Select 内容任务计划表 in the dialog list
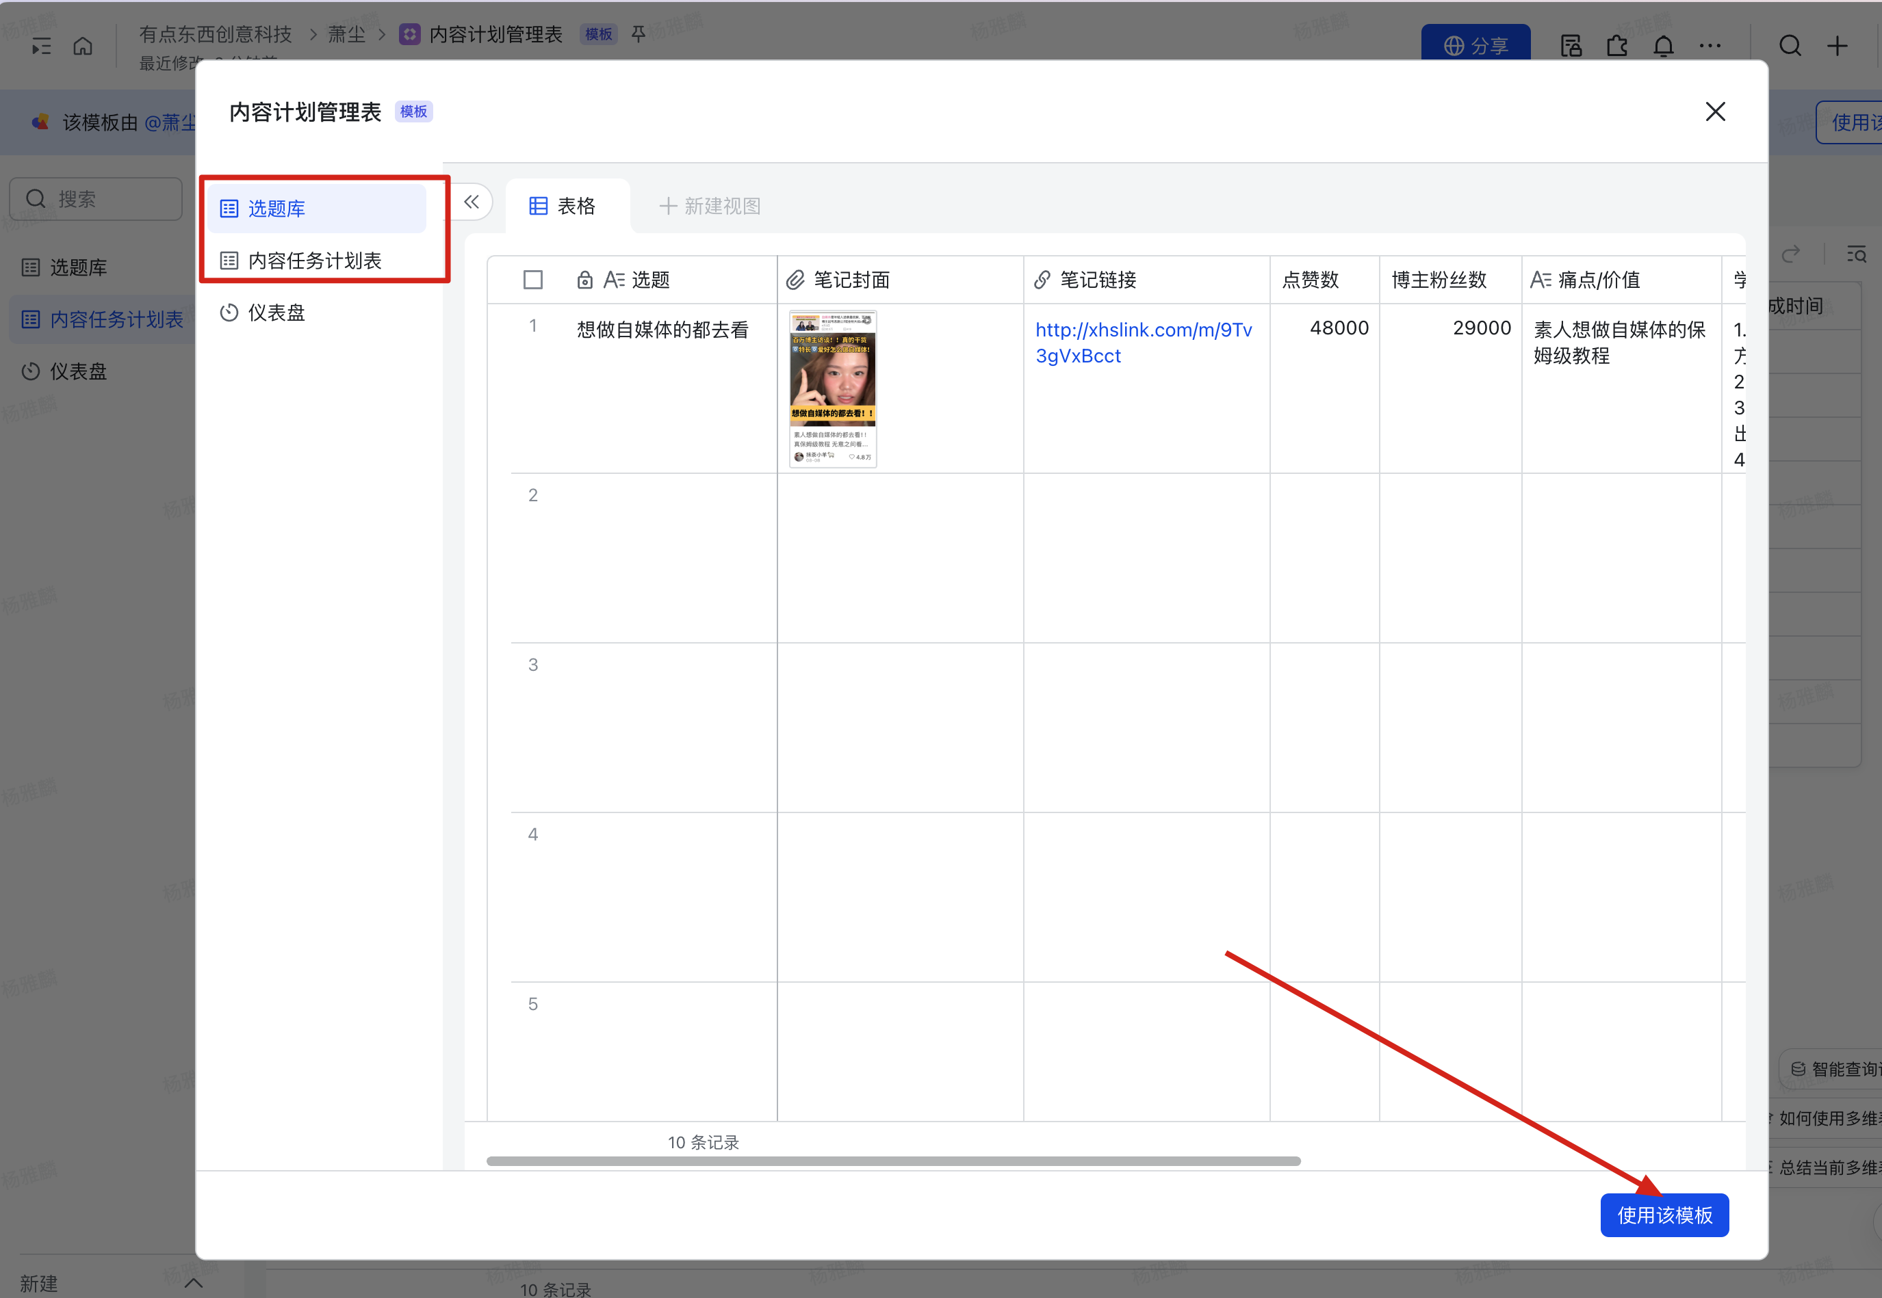Image resolution: width=1882 pixels, height=1298 pixels. point(316,261)
